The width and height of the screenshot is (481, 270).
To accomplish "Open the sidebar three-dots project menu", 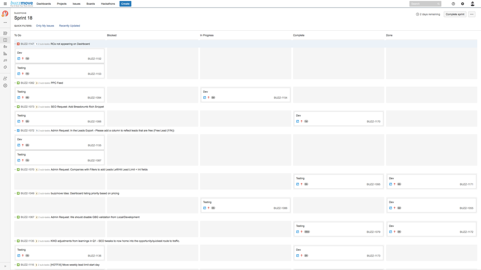I will (5, 23).
